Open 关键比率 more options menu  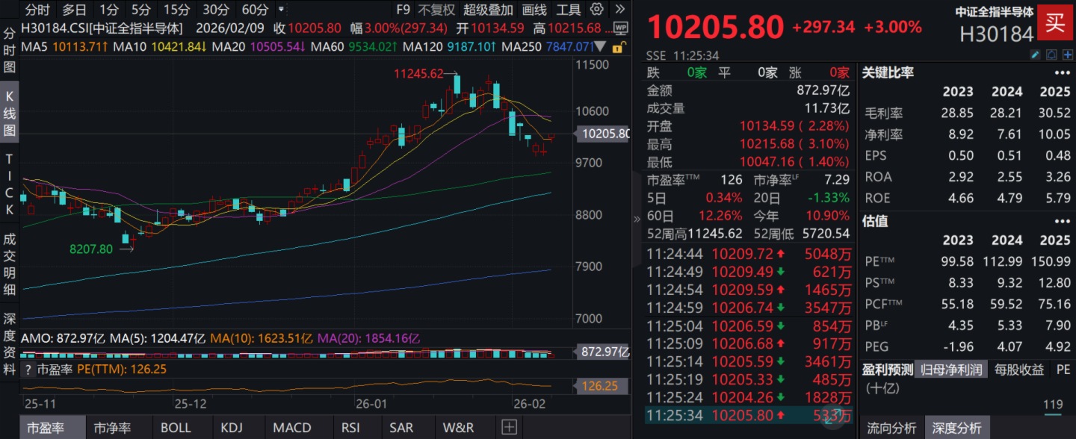(x=1062, y=73)
